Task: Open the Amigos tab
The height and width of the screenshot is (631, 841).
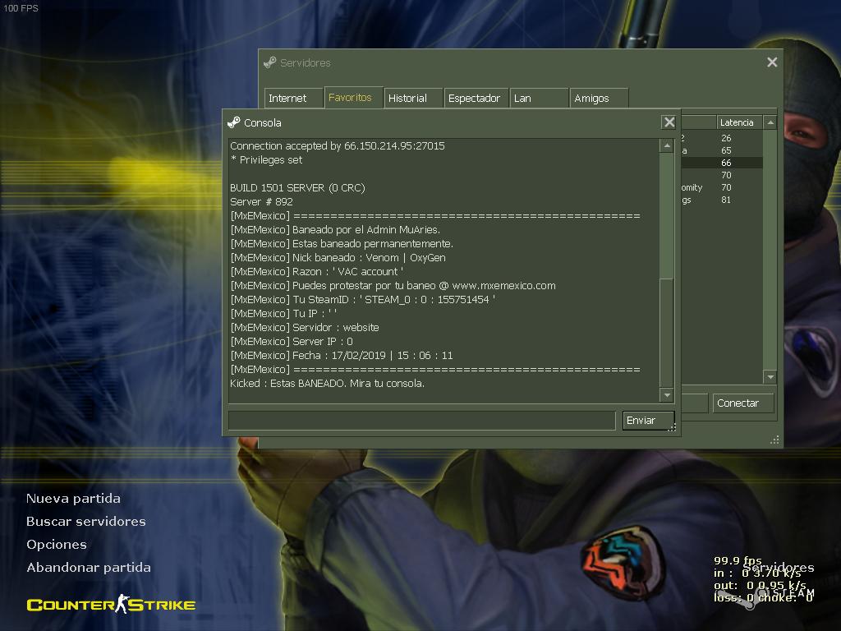Action: pos(599,99)
